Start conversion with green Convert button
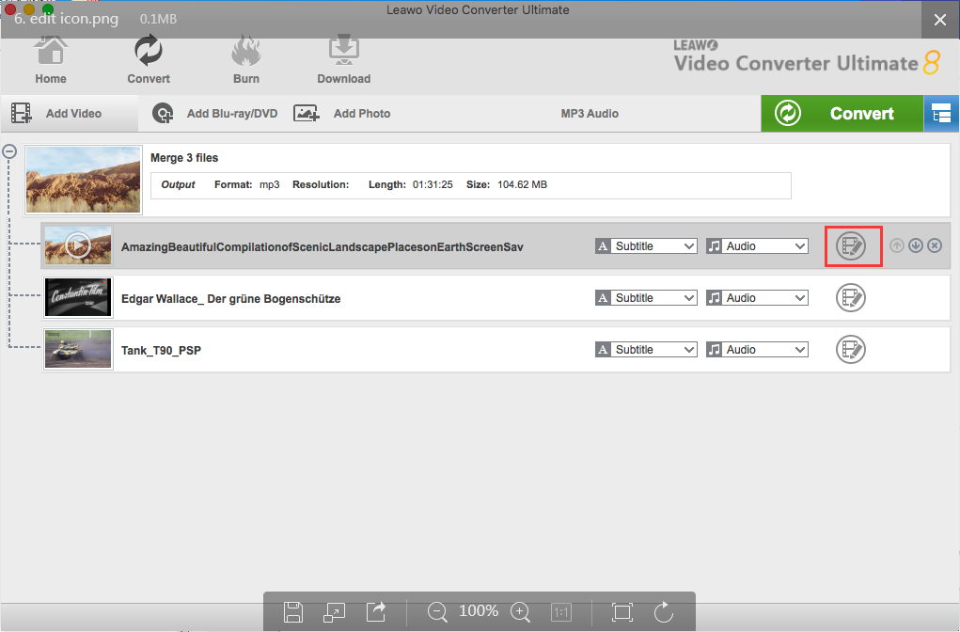The image size is (960, 632). [842, 113]
